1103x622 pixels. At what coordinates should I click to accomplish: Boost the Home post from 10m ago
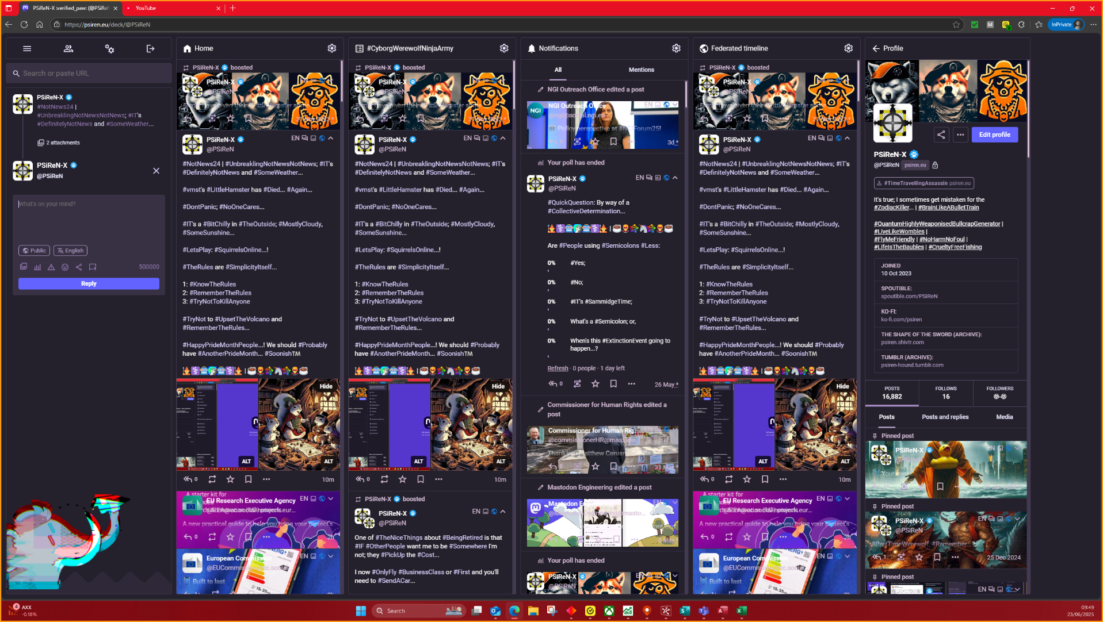(x=212, y=479)
